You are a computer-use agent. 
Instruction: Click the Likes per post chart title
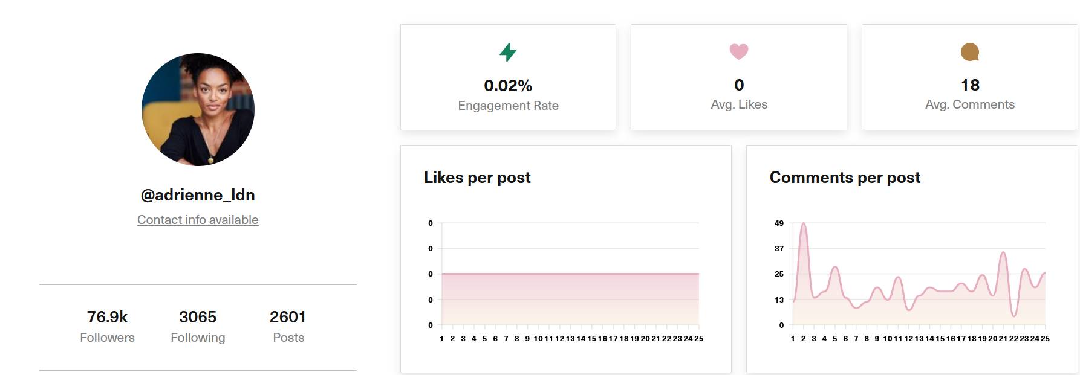(x=477, y=178)
